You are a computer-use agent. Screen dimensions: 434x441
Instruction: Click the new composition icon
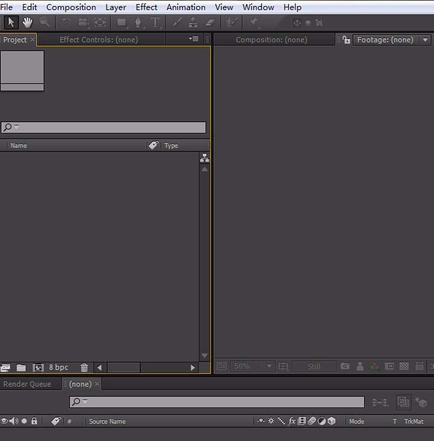point(38,367)
